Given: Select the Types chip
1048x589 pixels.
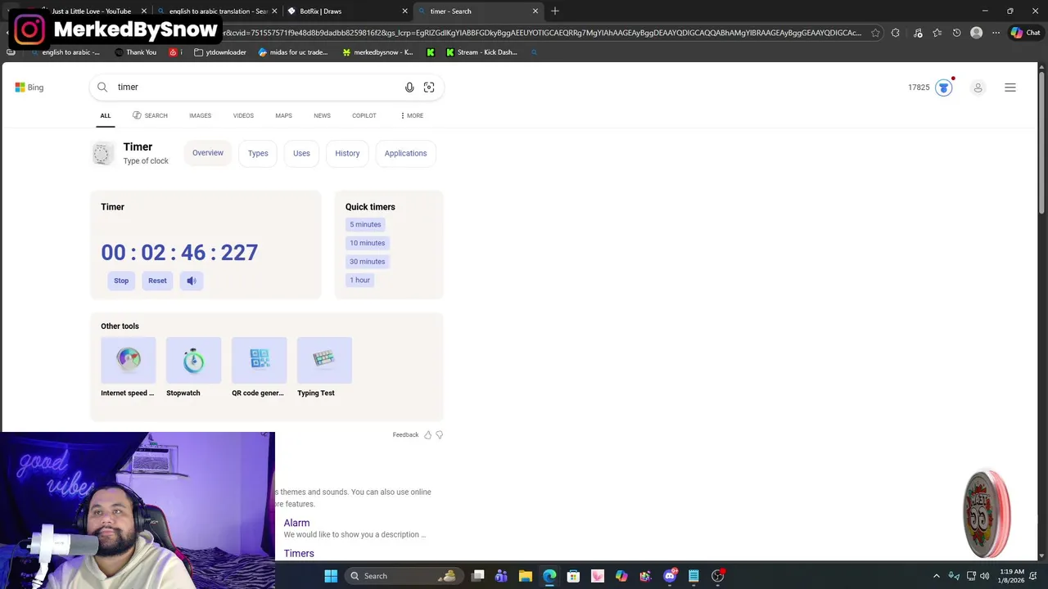Looking at the screenshot, I should [258, 153].
